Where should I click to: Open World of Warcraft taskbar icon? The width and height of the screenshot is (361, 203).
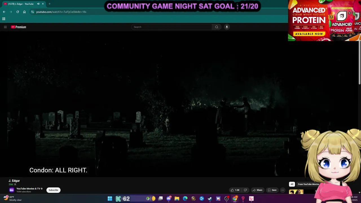193,199
